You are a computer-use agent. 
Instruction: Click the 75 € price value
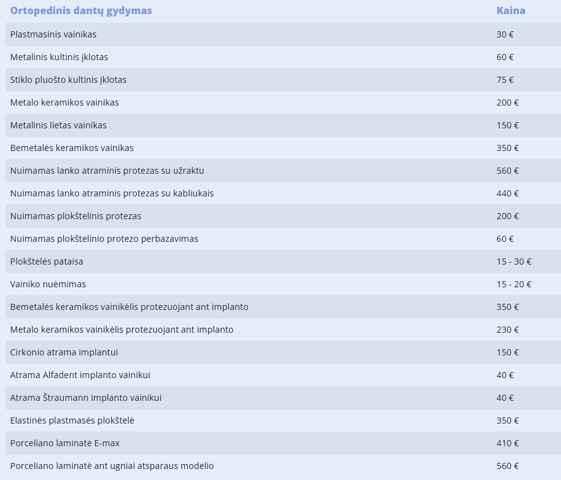tap(505, 80)
